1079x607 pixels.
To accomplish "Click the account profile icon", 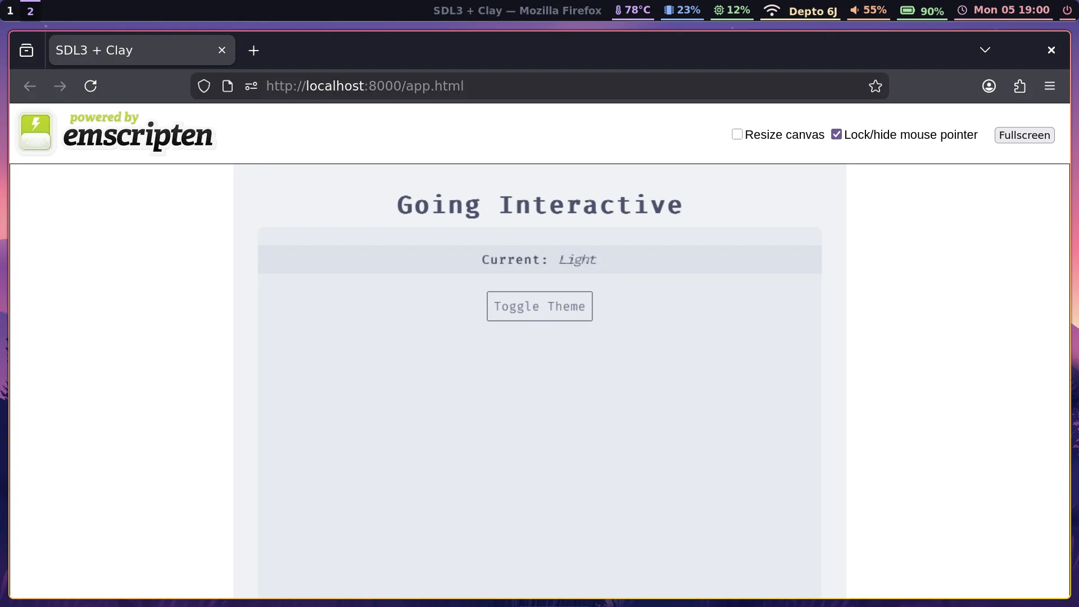I will (989, 86).
